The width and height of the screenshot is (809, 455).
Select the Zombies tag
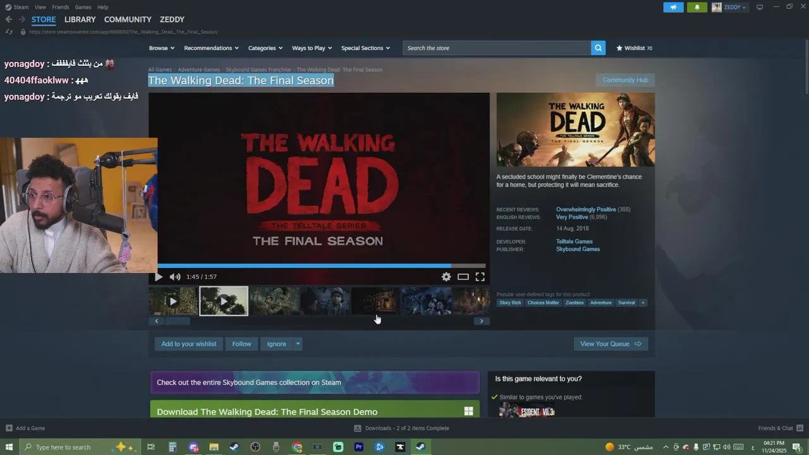click(x=575, y=303)
